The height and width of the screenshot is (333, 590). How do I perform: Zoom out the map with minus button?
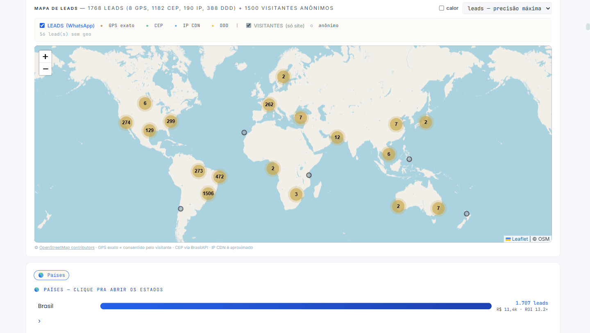[x=45, y=69]
